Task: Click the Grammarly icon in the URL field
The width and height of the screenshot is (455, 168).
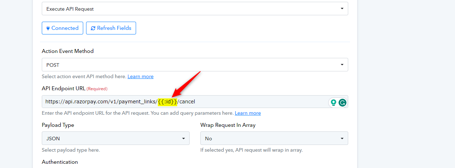Action: pos(342,103)
